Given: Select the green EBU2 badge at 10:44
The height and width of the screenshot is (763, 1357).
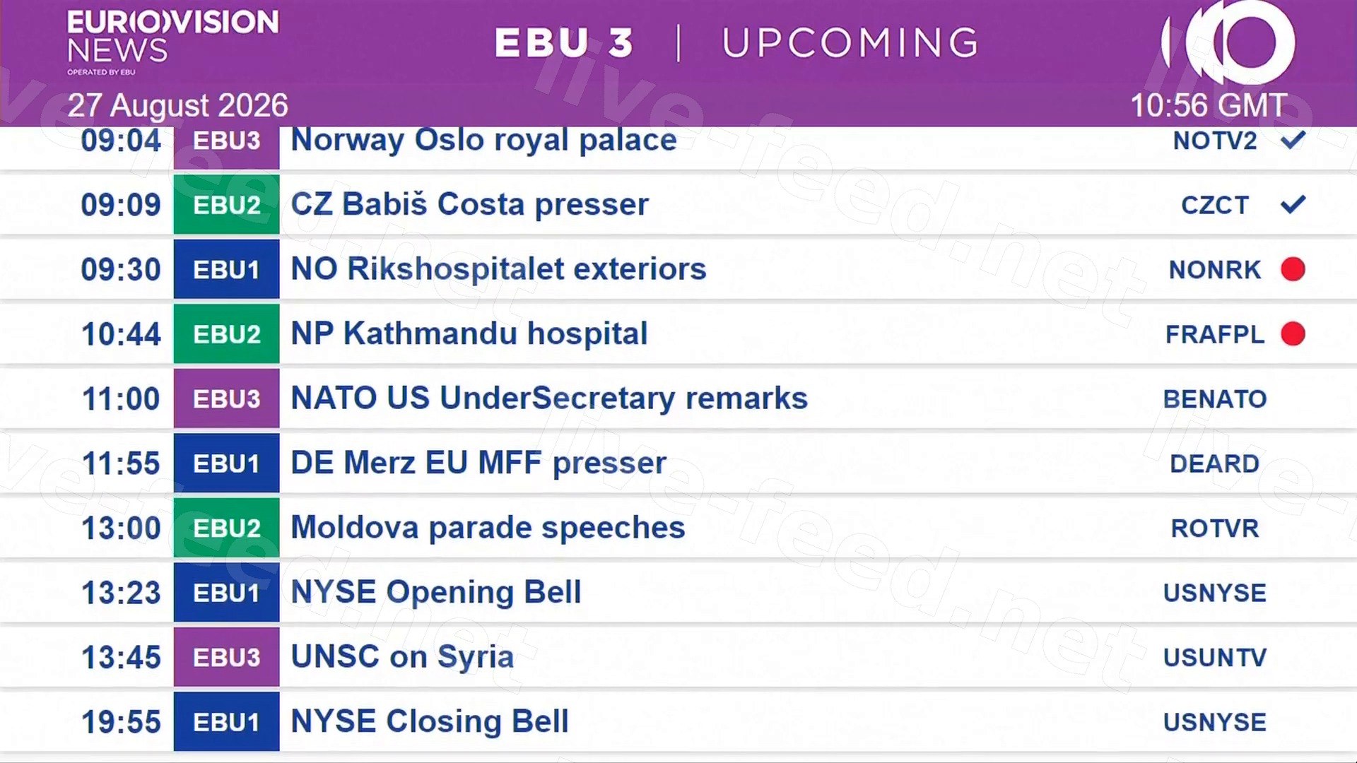Looking at the screenshot, I should pyautogui.click(x=226, y=333).
